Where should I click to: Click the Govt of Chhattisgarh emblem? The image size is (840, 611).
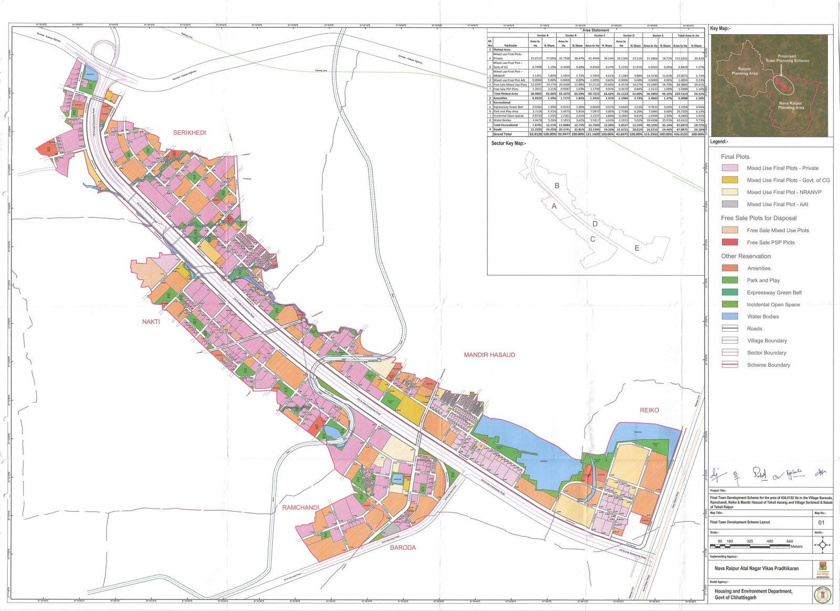pyautogui.click(x=822, y=594)
